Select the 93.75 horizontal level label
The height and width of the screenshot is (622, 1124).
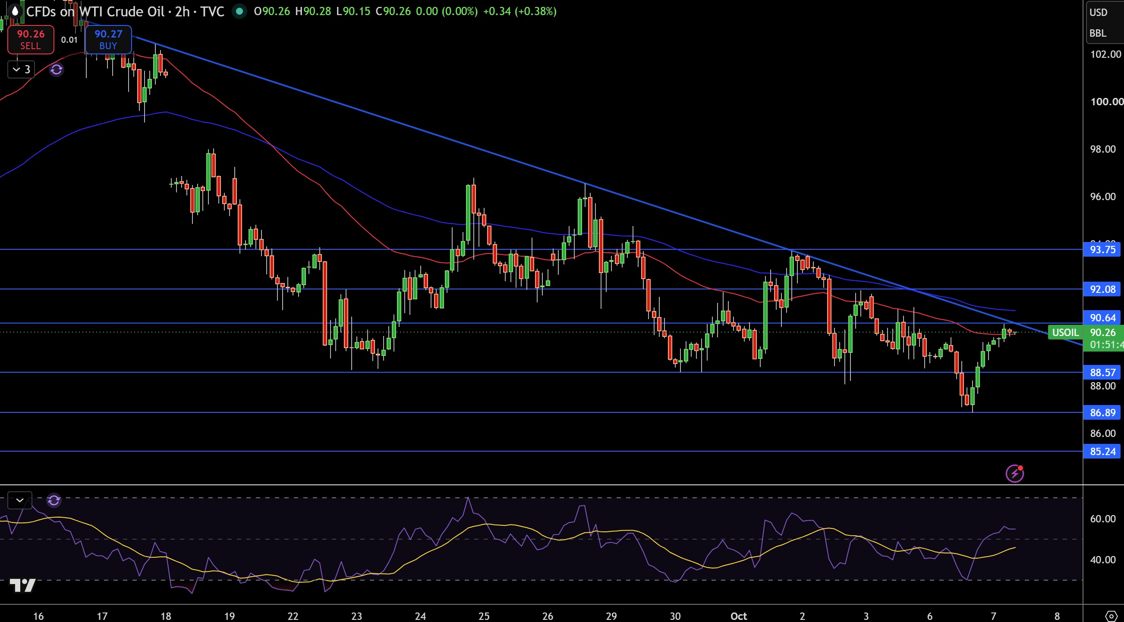(1102, 249)
